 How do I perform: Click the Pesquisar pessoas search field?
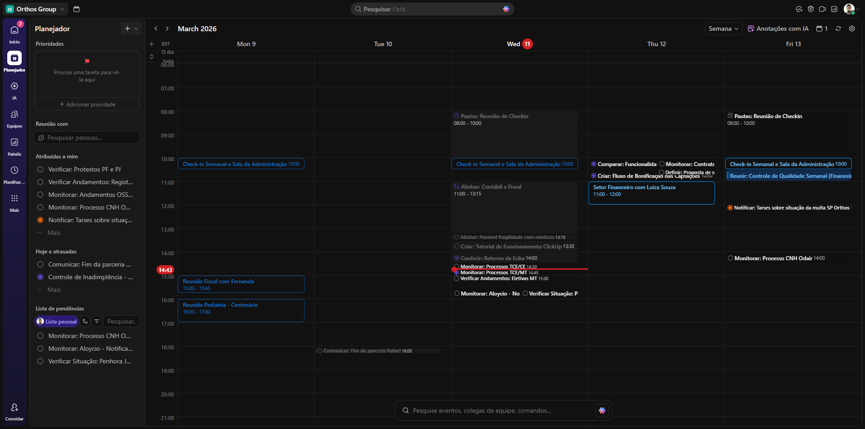coord(87,138)
